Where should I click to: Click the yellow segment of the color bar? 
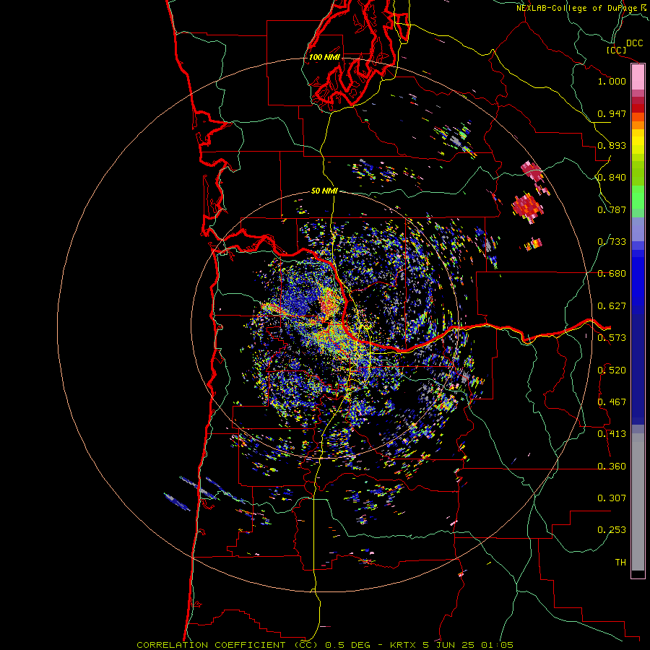638,142
